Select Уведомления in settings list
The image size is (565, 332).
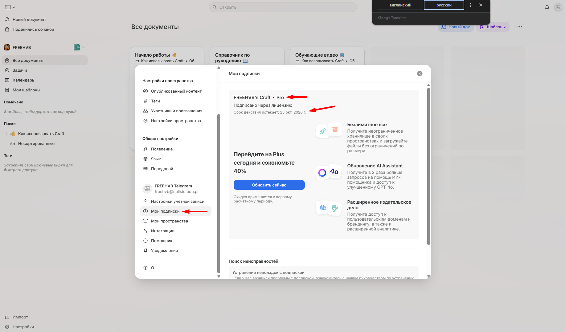tap(164, 251)
